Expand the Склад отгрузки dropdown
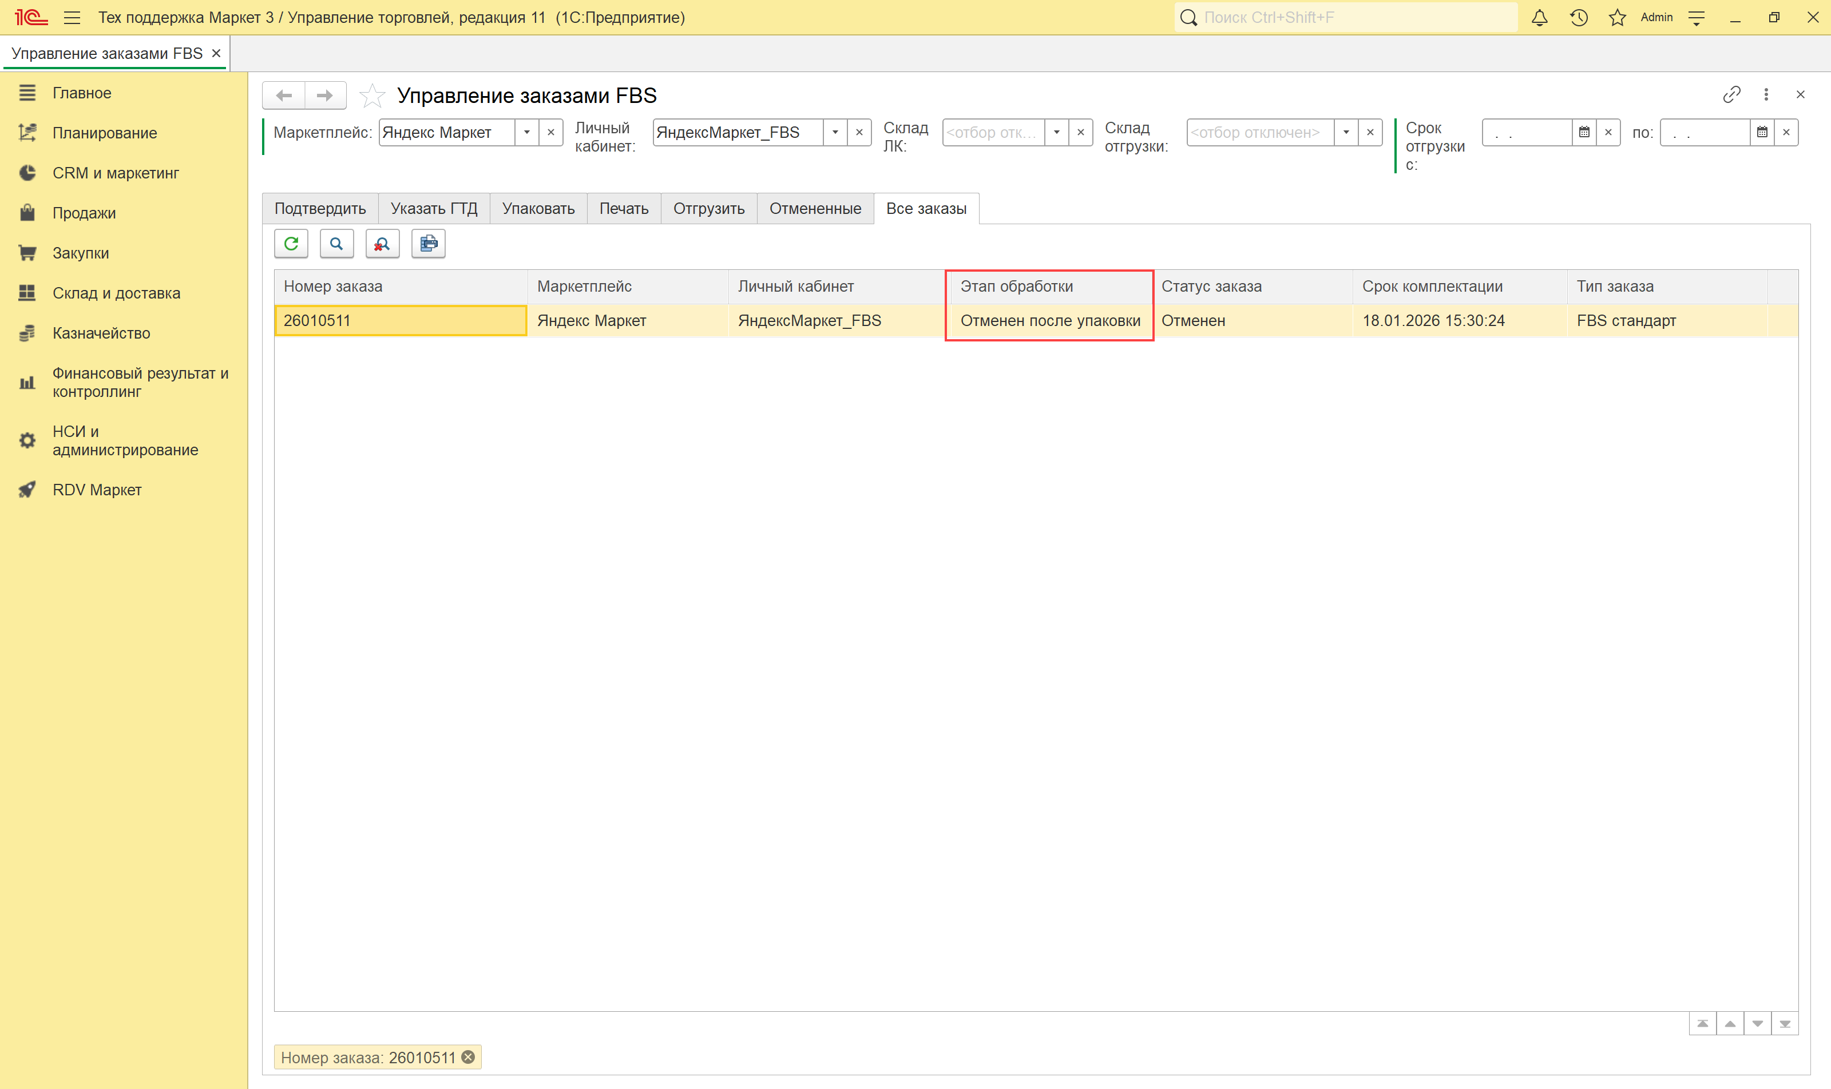The height and width of the screenshot is (1089, 1831). [1346, 133]
